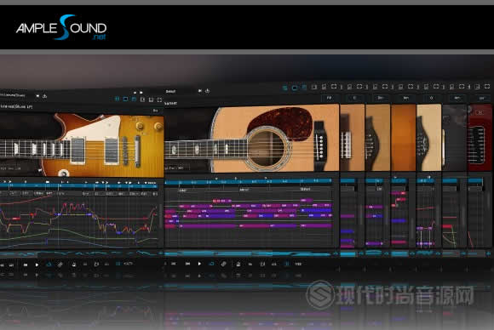Select second blue square view icon, electric guitar header
The width and height of the screenshot is (494, 330).
(125, 100)
